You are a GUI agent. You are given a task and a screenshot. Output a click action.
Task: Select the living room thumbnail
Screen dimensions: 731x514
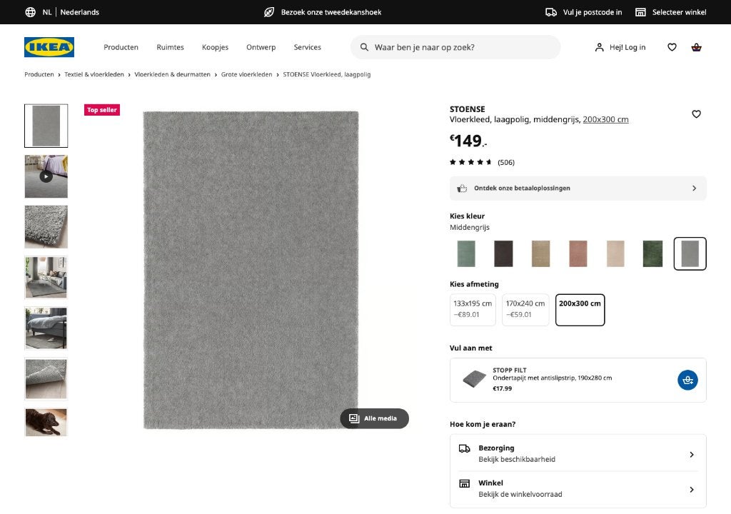click(x=46, y=278)
